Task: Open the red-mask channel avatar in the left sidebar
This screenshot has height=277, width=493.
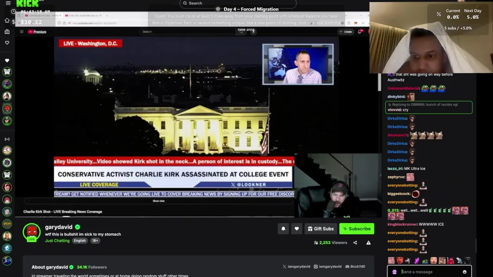Action: tap(7, 108)
